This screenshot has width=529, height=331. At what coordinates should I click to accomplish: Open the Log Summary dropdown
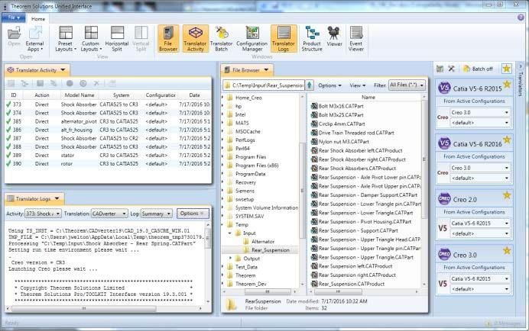point(156,214)
